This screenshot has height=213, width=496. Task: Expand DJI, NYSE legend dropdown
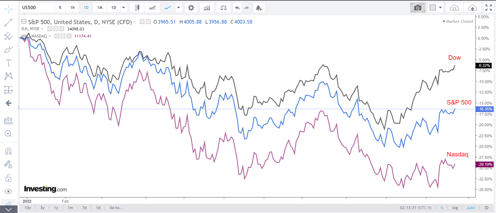point(42,29)
